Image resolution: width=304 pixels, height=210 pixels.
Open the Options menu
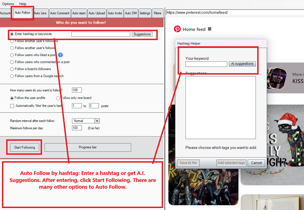pos(8,4)
